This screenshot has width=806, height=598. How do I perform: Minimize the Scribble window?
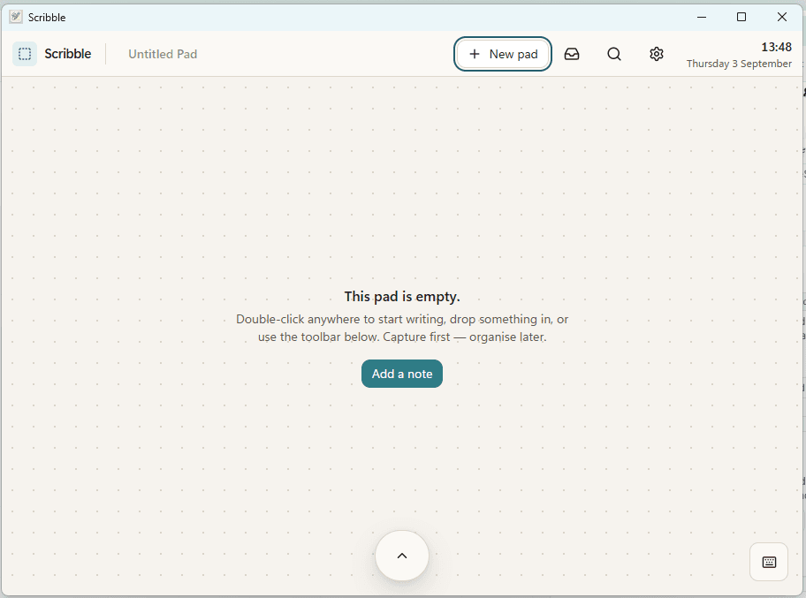701,17
